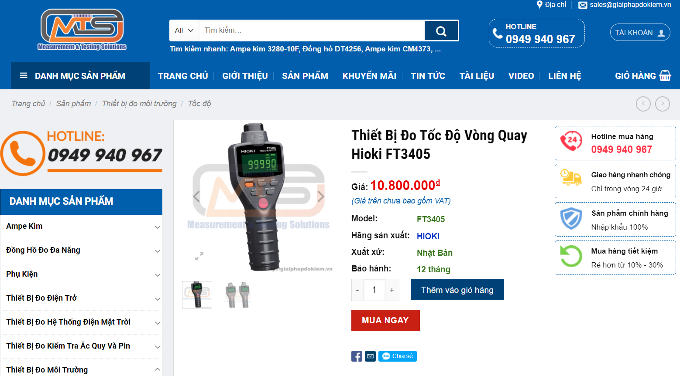The image size is (680, 376).
Task: Increase quantity with plus button
Action: pyautogui.click(x=392, y=290)
